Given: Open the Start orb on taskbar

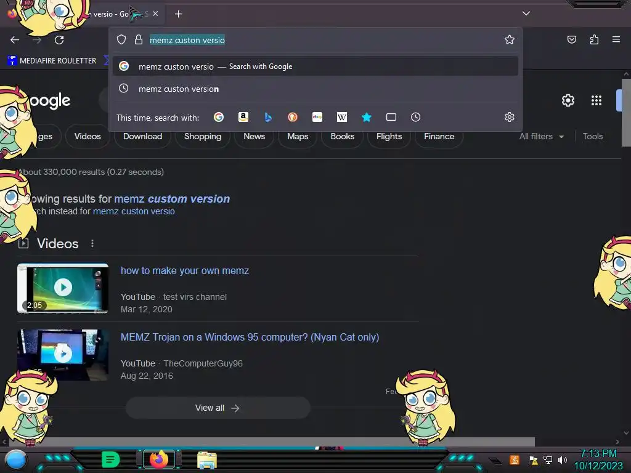Looking at the screenshot, I should (x=15, y=459).
